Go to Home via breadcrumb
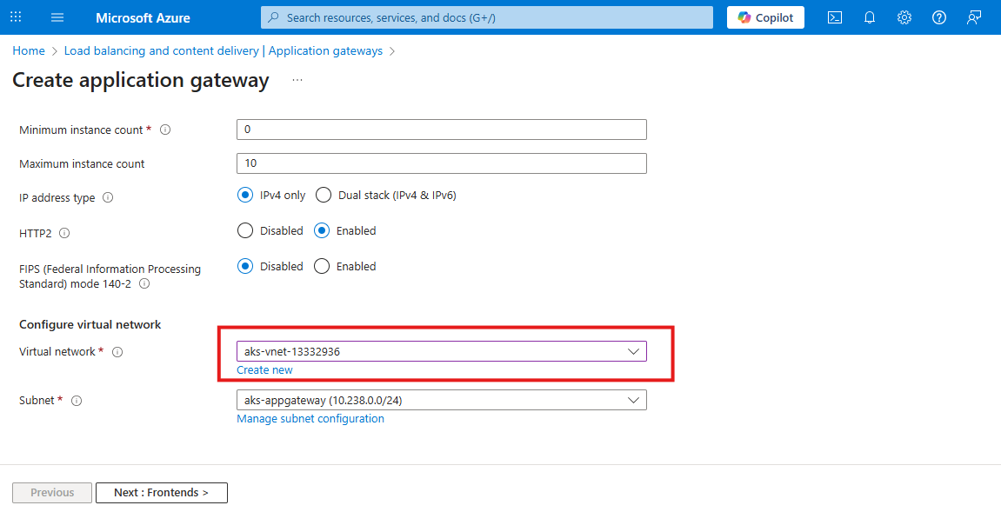Screen dimensions: 1001x512 pyautogui.click(x=28, y=50)
